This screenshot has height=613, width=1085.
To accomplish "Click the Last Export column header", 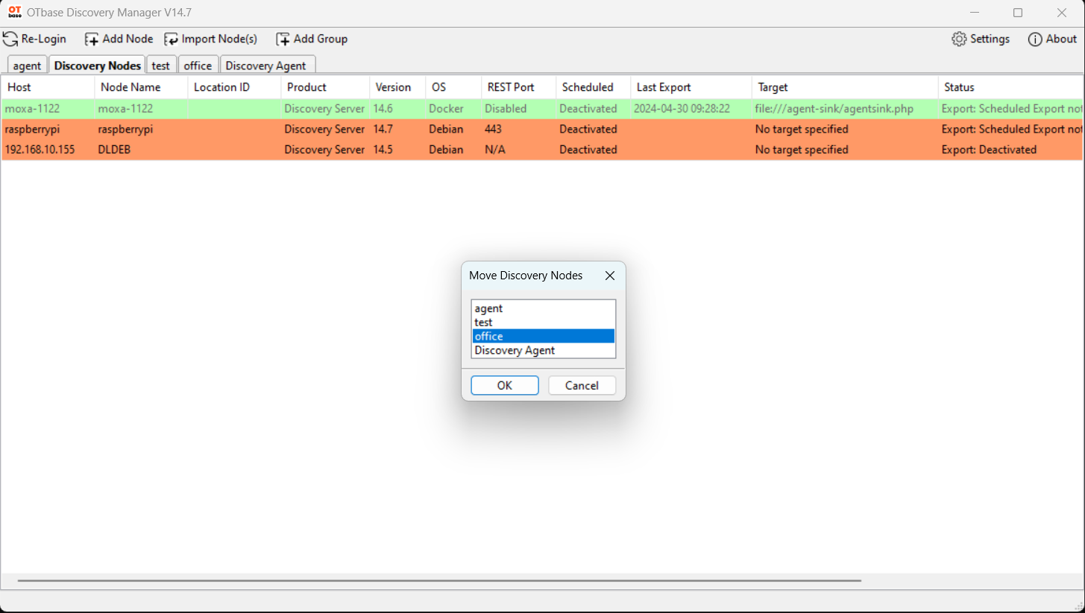I will tap(691, 87).
